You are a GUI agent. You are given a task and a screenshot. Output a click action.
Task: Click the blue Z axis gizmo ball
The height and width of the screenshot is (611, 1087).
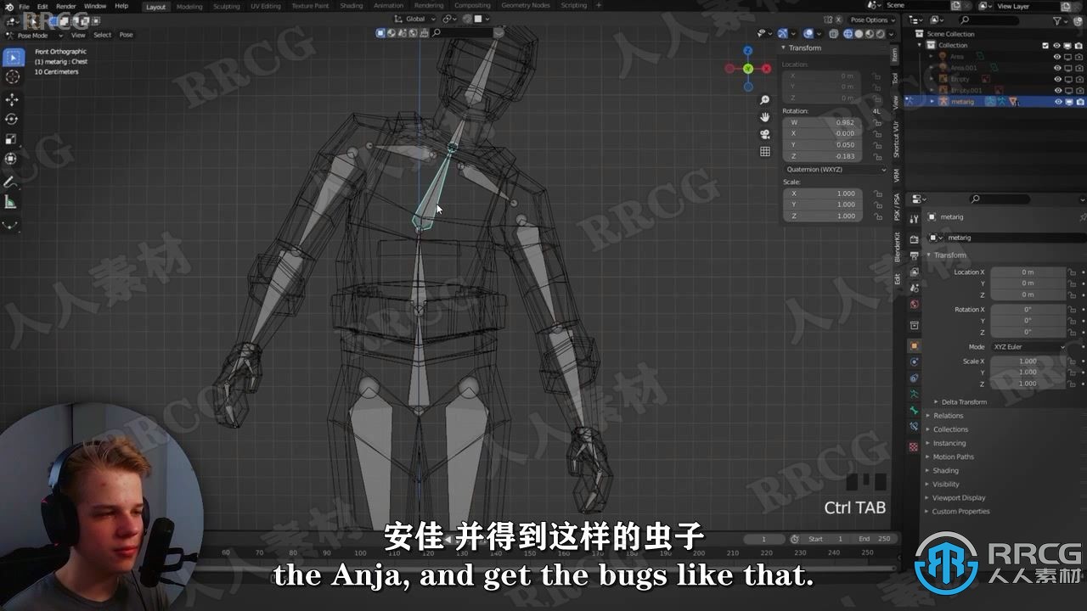coord(748,51)
